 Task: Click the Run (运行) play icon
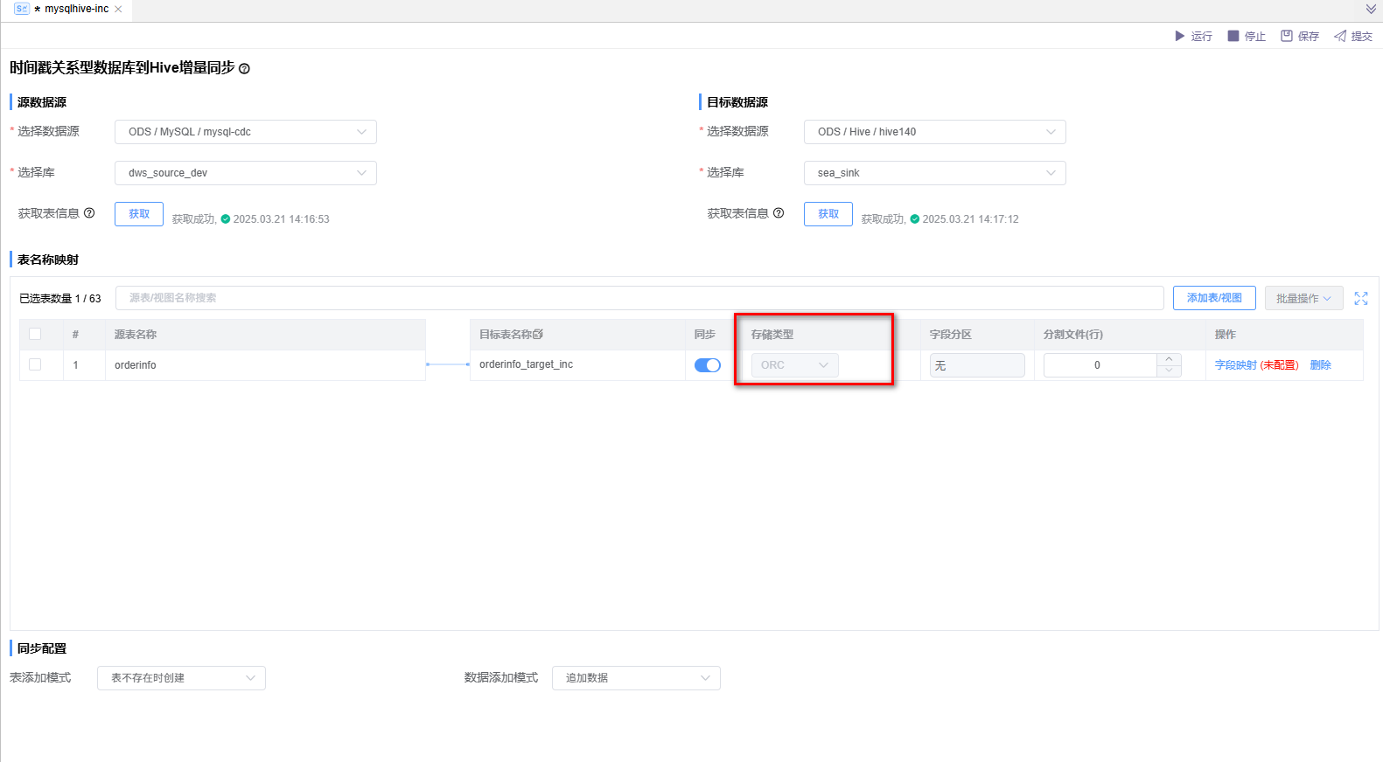[1179, 36]
